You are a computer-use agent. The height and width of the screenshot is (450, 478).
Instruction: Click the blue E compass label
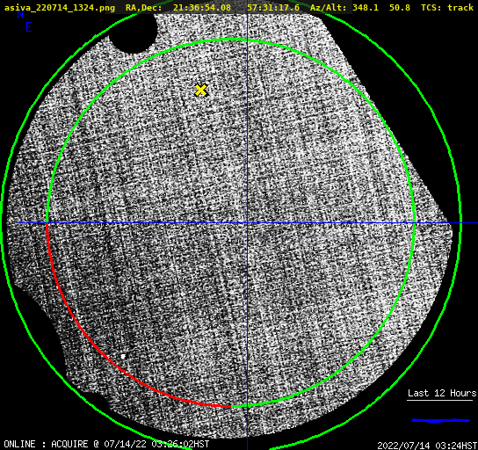[x=29, y=27]
